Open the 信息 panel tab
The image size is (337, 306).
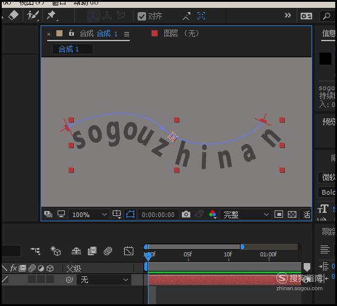click(x=329, y=34)
